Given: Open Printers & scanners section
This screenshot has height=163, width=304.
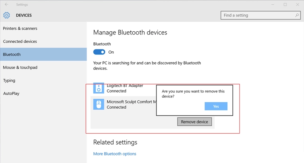Looking at the screenshot, I should pos(43,28).
